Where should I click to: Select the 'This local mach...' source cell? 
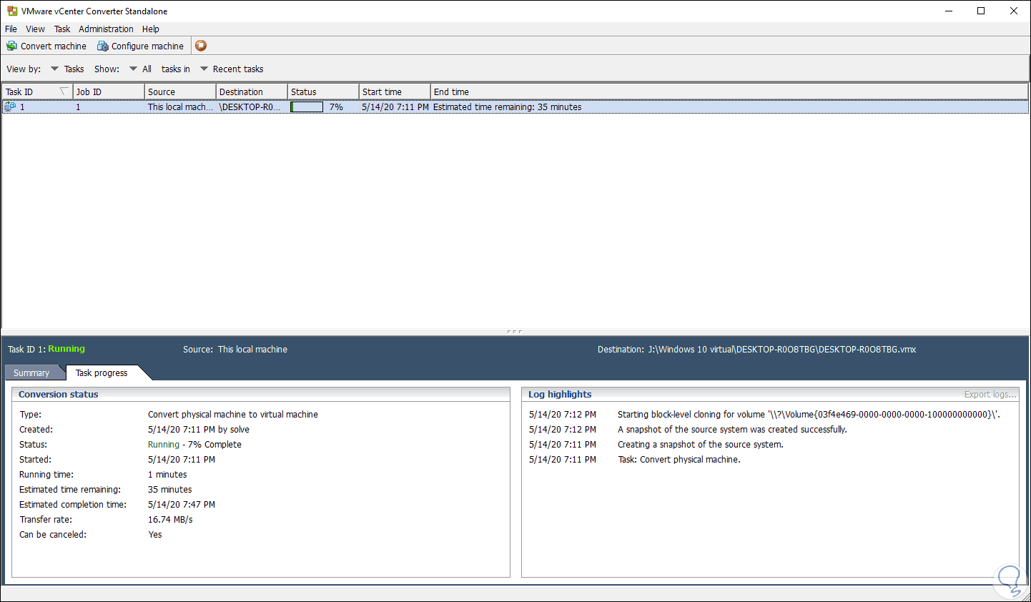coord(180,107)
